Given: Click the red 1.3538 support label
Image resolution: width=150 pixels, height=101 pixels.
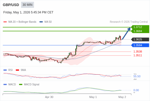Looking at the screenshot, I should 138,52.
